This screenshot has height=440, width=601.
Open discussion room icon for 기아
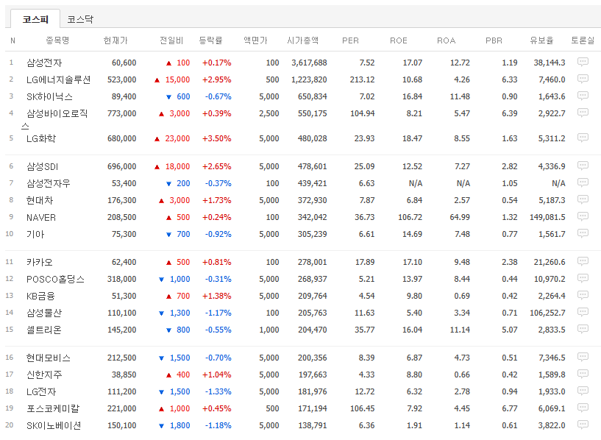pyautogui.click(x=583, y=233)
